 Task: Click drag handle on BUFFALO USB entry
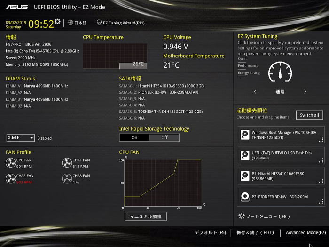click(321, 161)
